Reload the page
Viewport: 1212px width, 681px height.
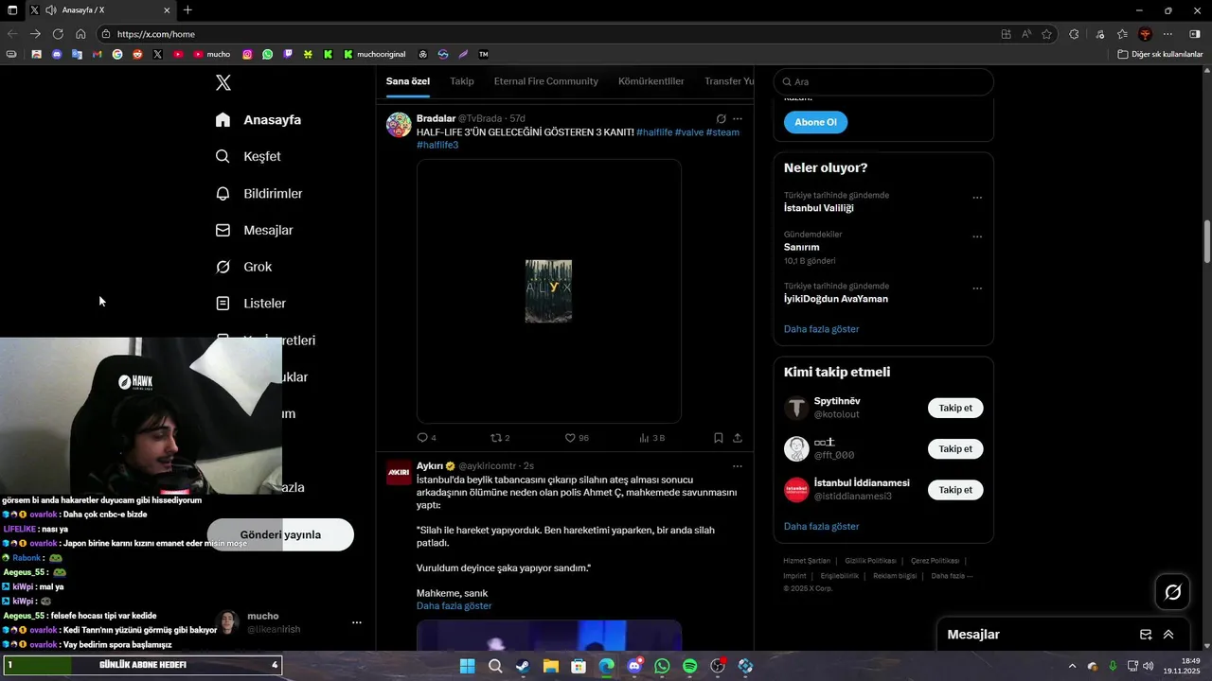point(58,34)
